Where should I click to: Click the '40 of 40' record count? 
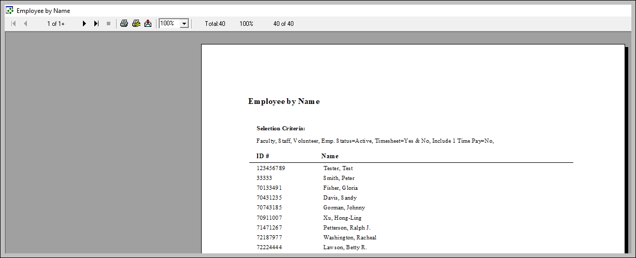pyautogui.click(x=284, y=24)
